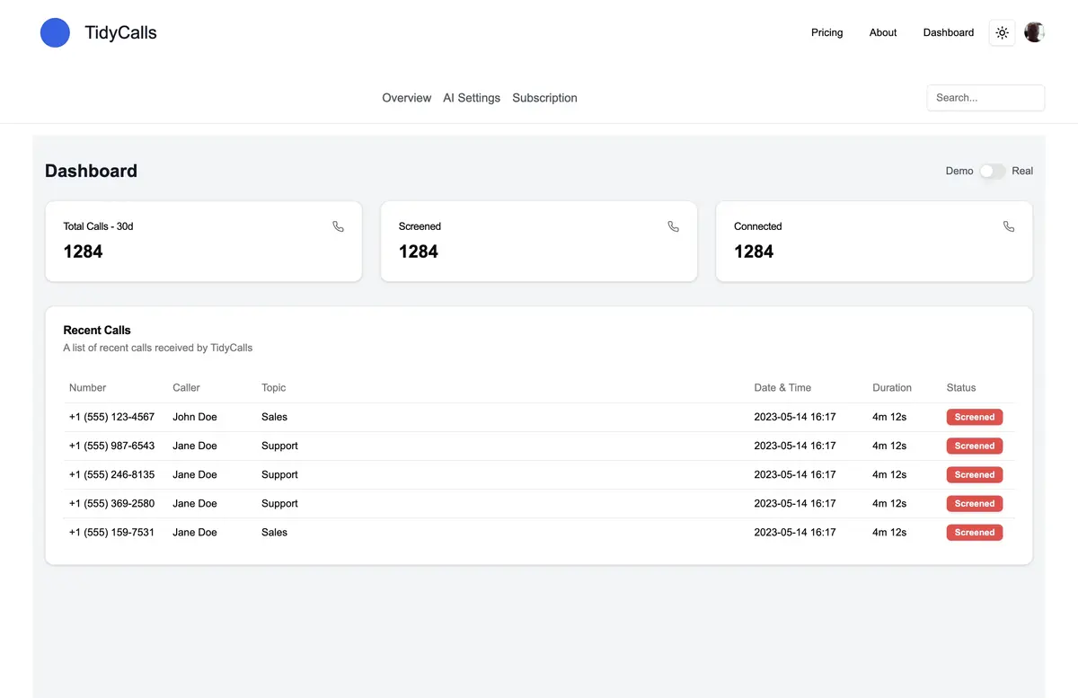Click the Screened badge on John Doe's call
The width and height of the screenshot is (1078, 698).
point(974,417)
